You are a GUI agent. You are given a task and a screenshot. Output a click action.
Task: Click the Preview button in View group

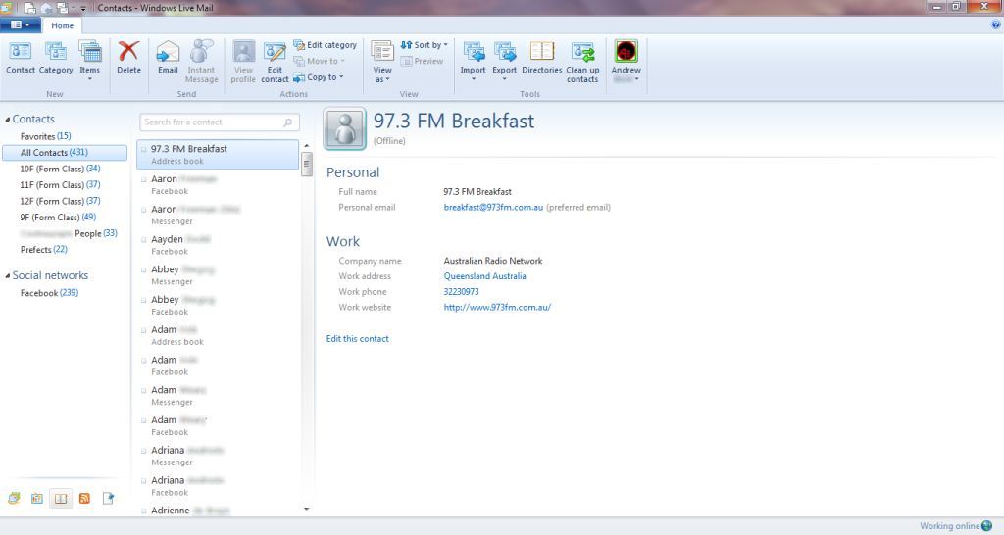pyautogui.click(x=422, y=61)
